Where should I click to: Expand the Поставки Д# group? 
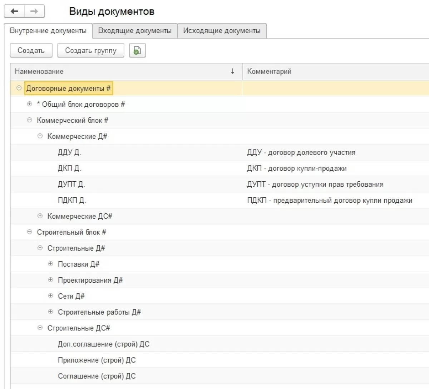point(50,264)
